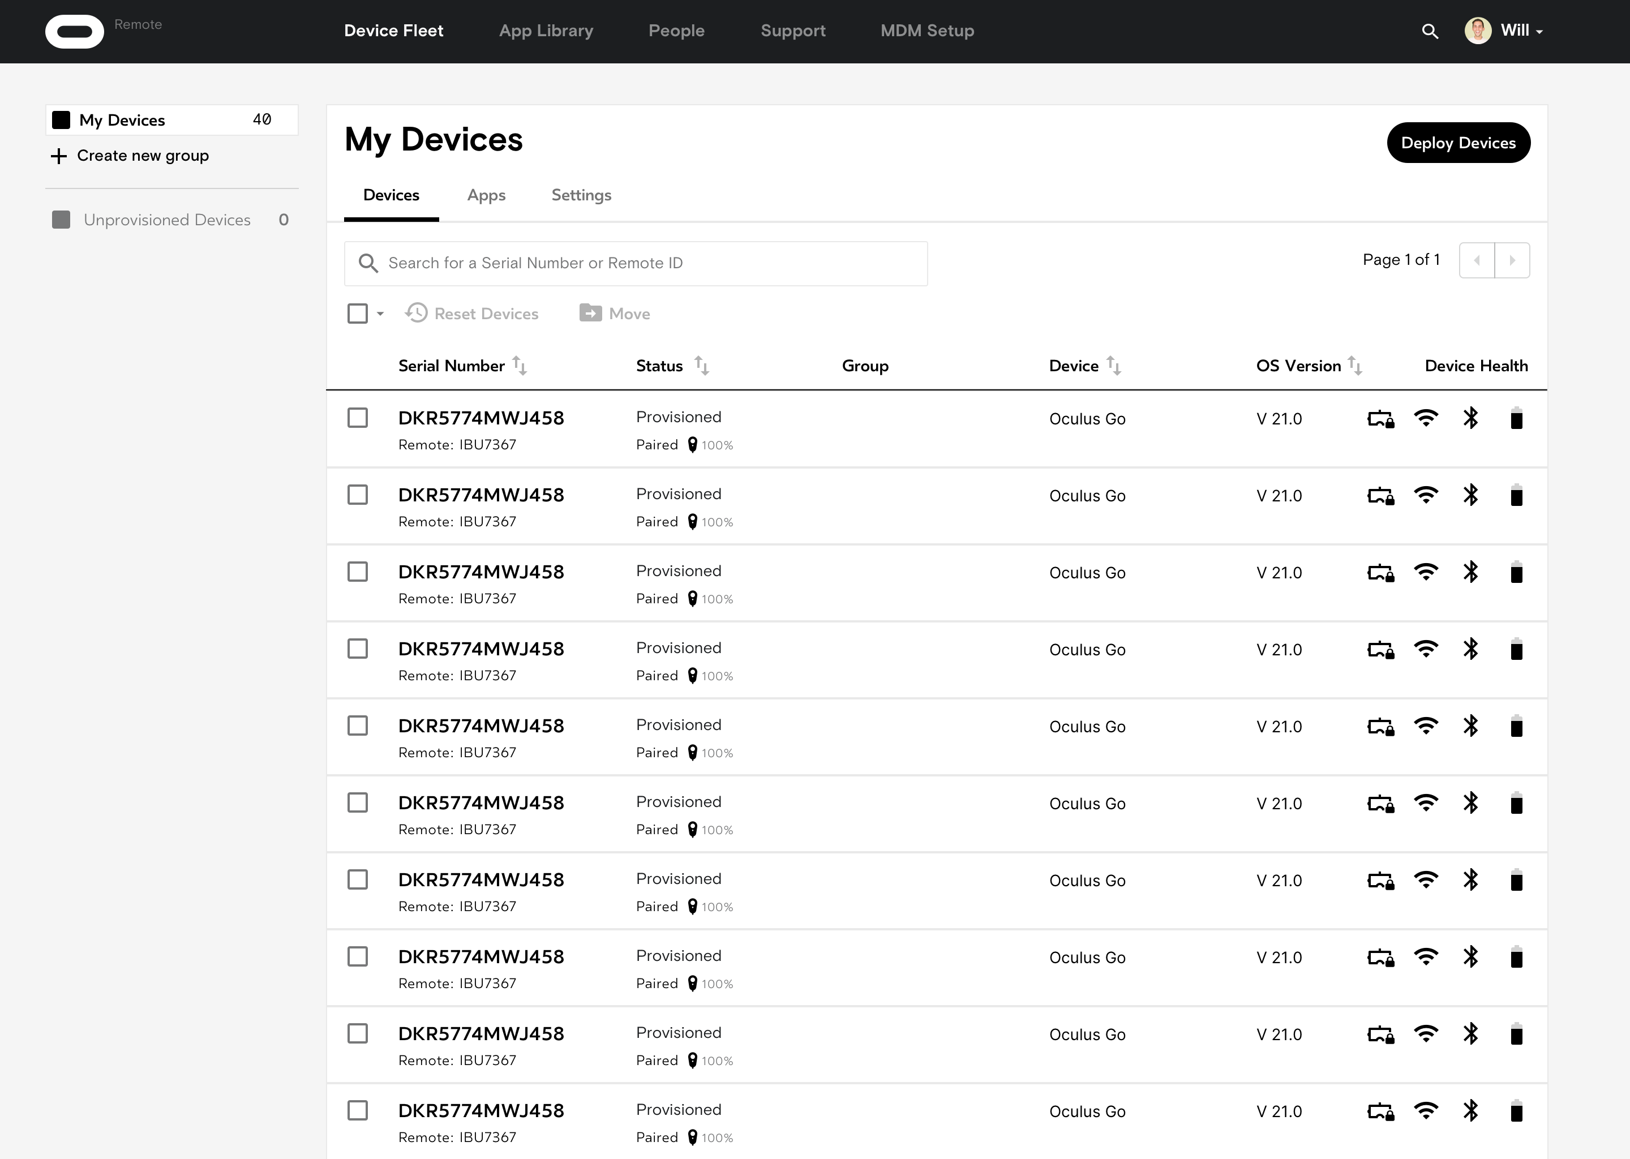
Task: Click the battery icon in first device row
Action: tap(1517, 418)
